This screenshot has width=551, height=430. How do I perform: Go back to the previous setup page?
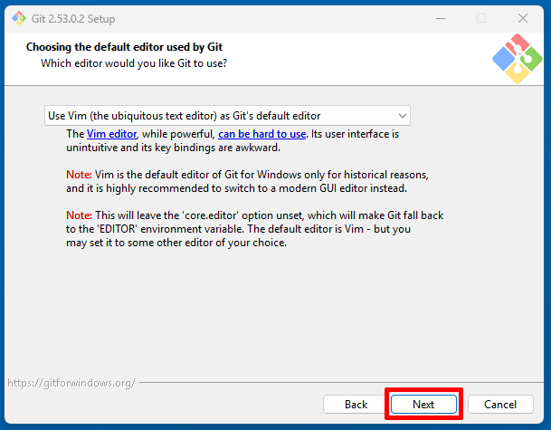356,405
